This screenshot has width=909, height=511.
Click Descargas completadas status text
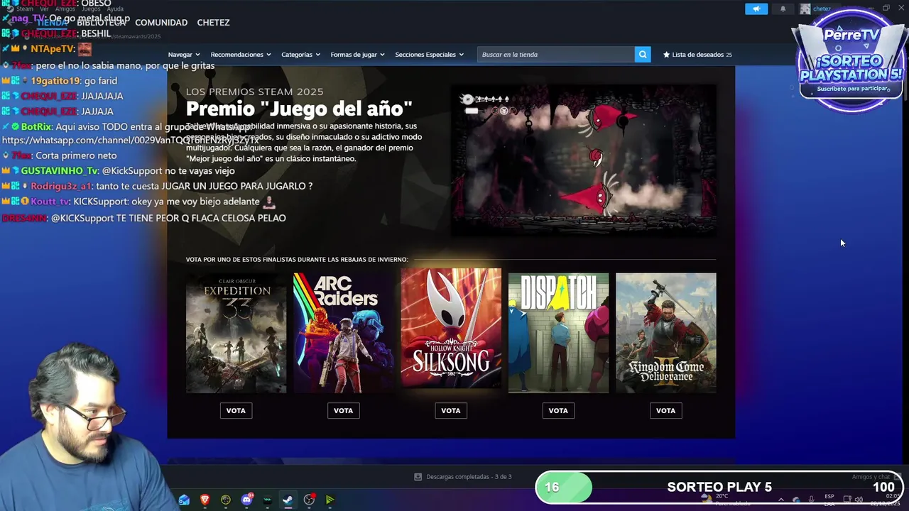coord(469,477)
